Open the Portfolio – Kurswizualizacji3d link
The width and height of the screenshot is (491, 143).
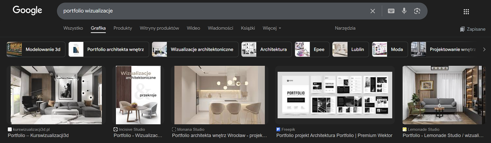38,135
